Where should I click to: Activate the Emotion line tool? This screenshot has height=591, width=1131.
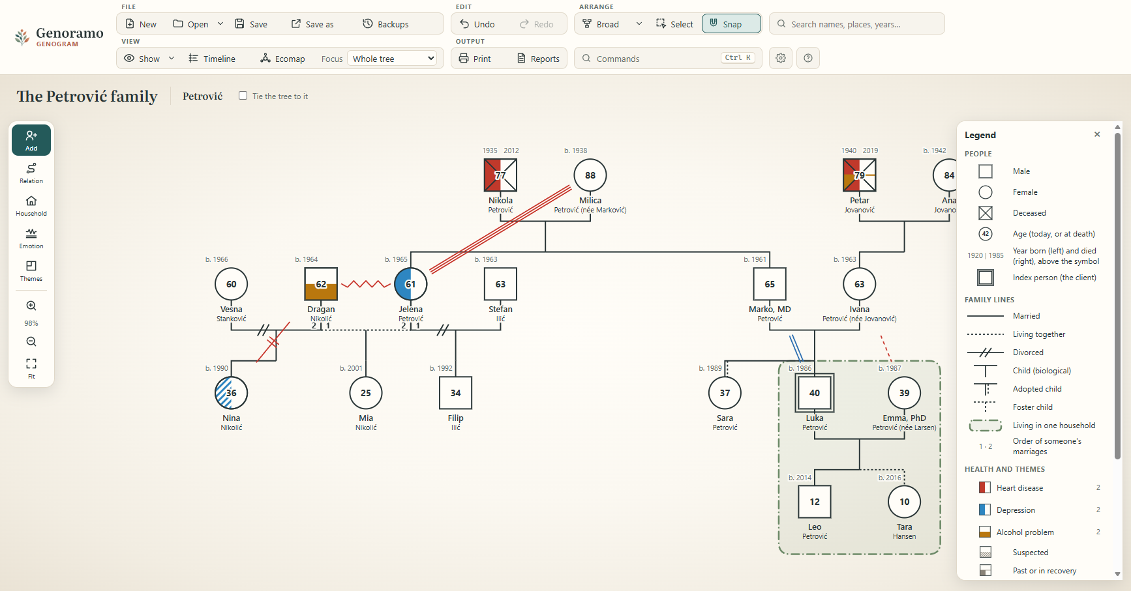[x=31, y=238]
